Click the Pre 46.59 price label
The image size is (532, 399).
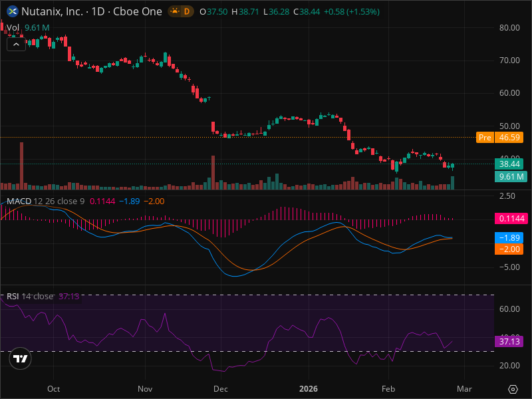[x=499, y=138]
